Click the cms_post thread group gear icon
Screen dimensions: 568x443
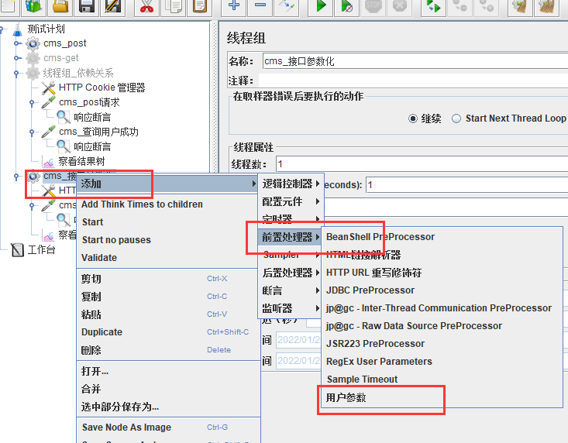click(33, 44)
